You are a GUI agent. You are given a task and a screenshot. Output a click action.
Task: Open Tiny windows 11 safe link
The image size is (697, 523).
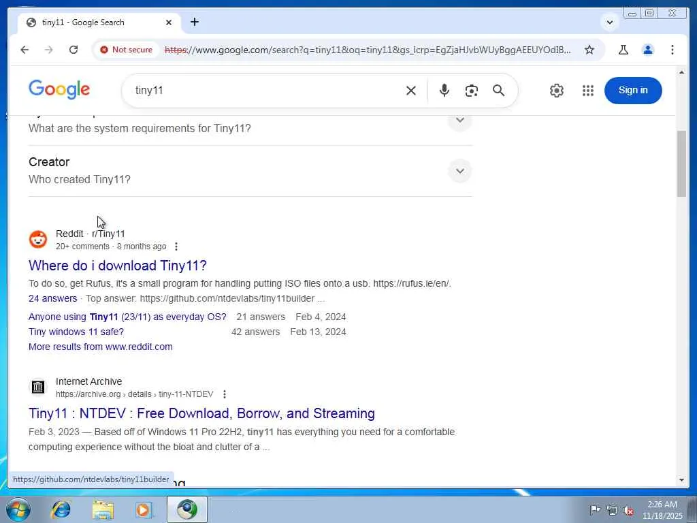click(x=76, y=332)
